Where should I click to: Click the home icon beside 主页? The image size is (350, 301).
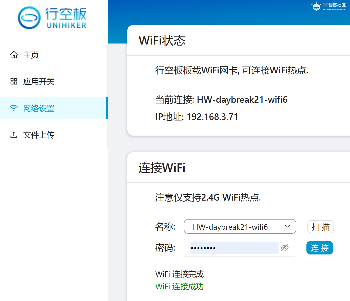(x=14, y=55)
